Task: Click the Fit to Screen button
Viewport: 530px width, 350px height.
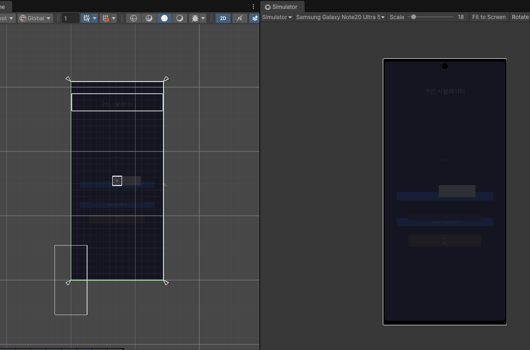Action: (489, 17)
